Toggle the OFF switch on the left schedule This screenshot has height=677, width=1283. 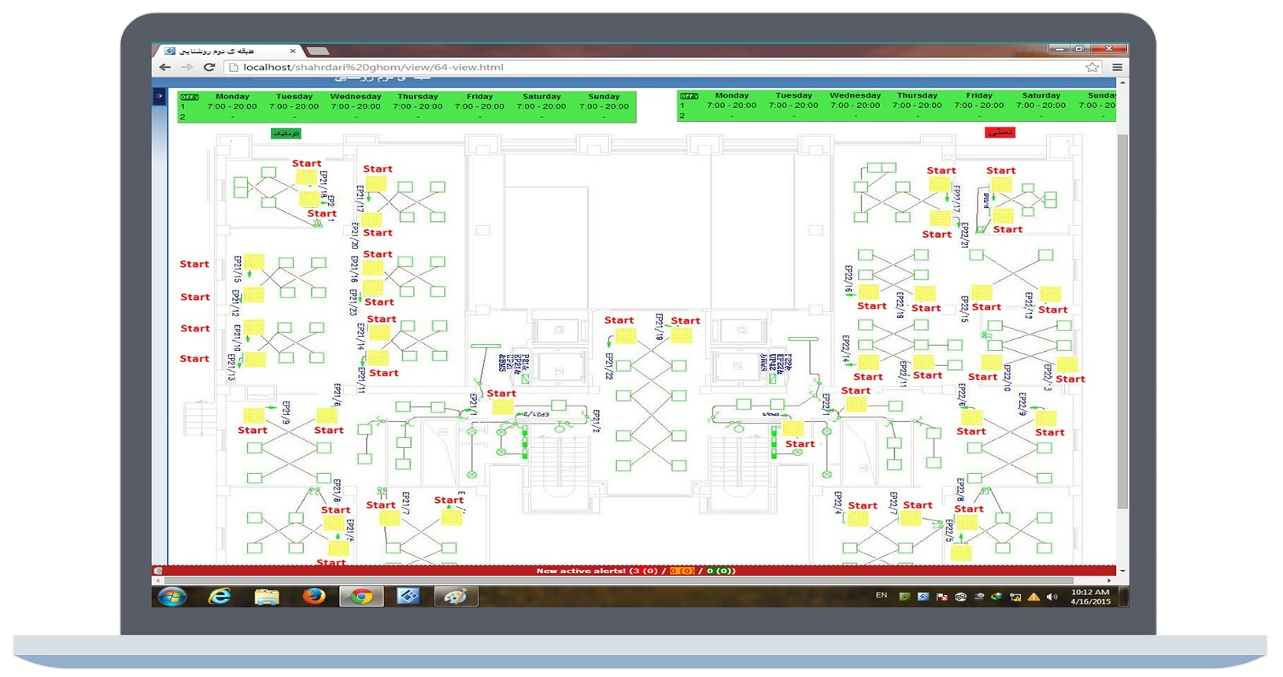(189, 97)
